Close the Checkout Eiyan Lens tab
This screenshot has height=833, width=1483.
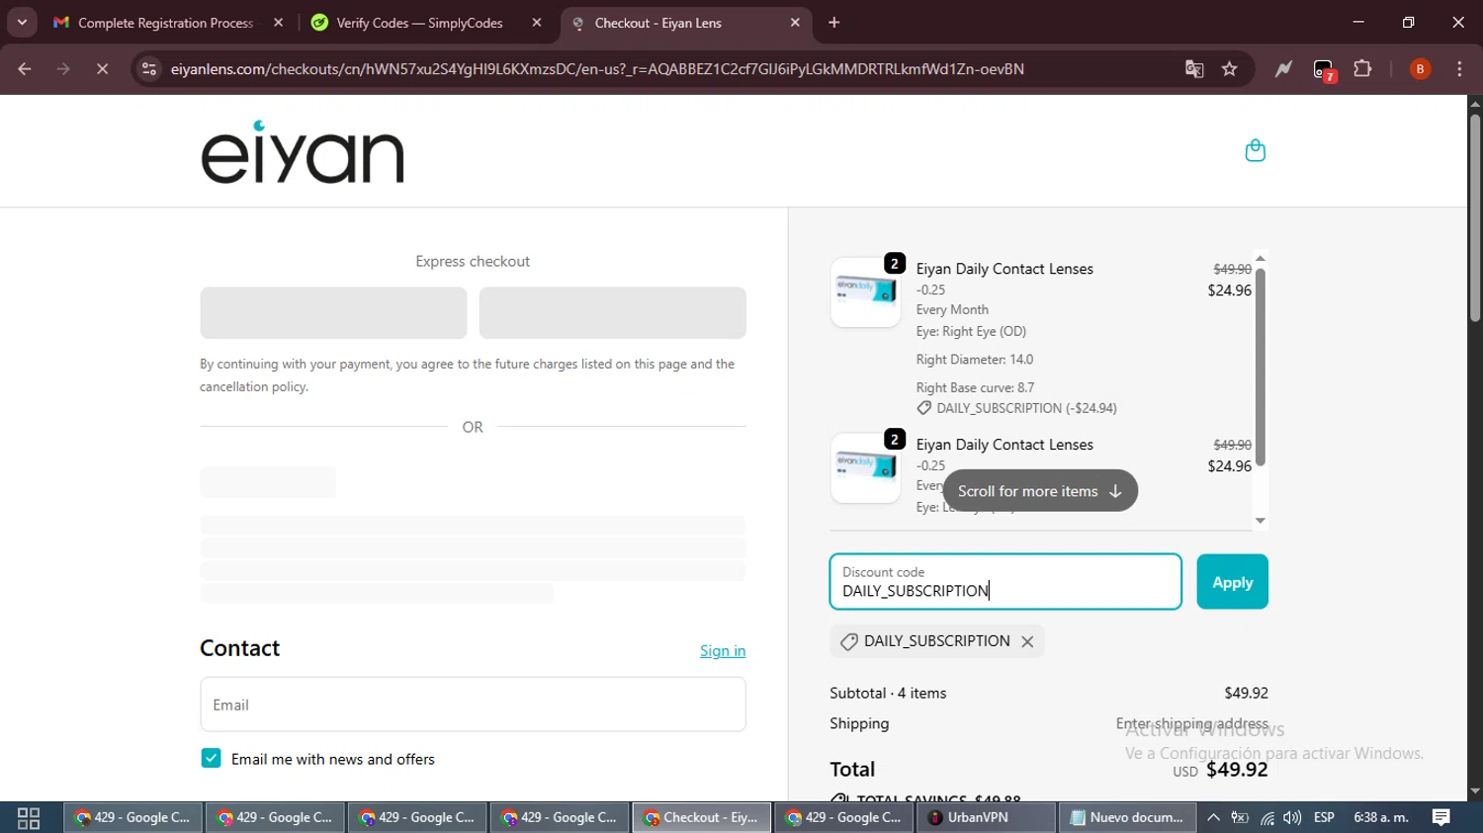point(795,23)
